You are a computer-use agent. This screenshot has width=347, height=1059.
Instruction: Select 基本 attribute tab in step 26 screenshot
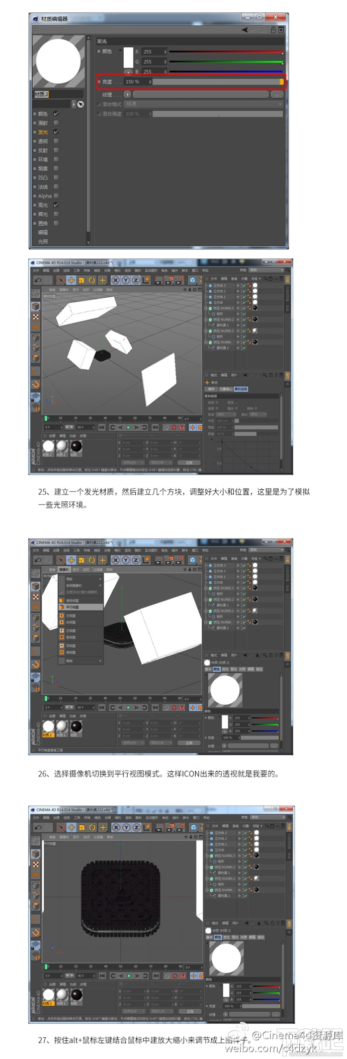coord(208,669)
